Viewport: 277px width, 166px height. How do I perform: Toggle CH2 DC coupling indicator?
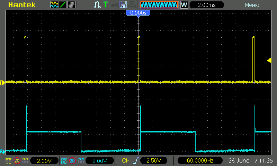pyautogui.click(x=64, y=161)
